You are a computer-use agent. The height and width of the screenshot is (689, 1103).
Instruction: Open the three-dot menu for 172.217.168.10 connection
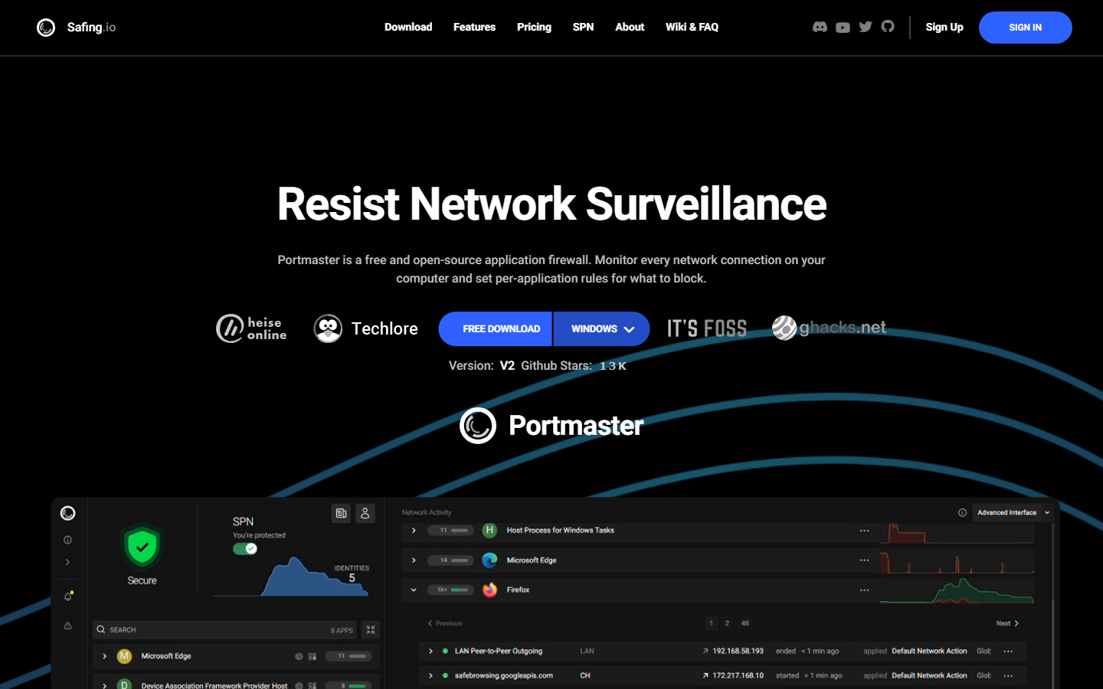pos(1008,676)
